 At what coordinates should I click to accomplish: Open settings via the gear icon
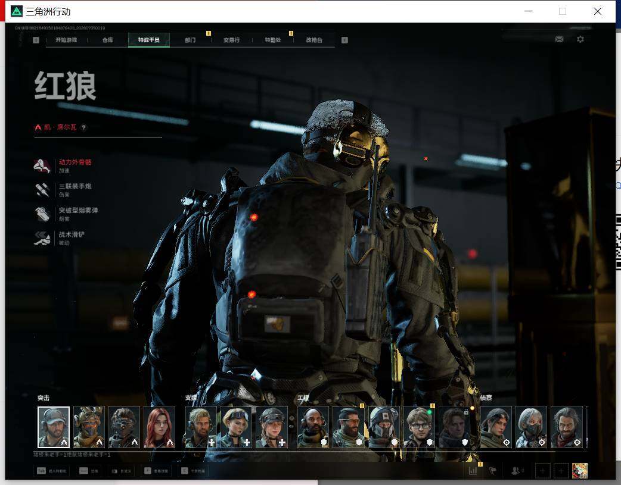tap(580, 39)
